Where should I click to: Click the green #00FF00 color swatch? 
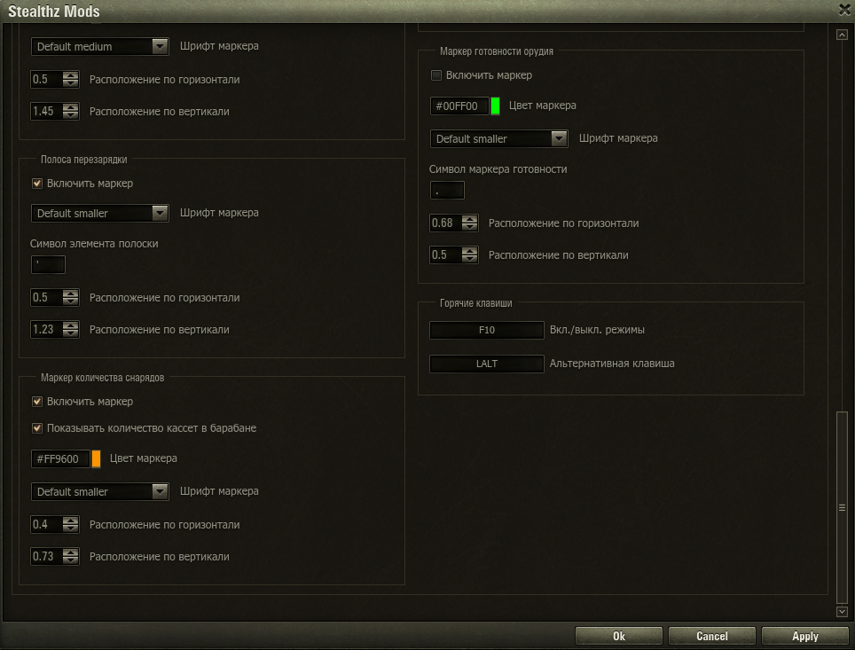coord(495,106)
